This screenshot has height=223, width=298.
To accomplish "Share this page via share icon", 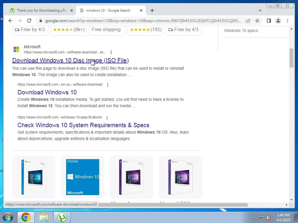I will [x=248, y=21].
